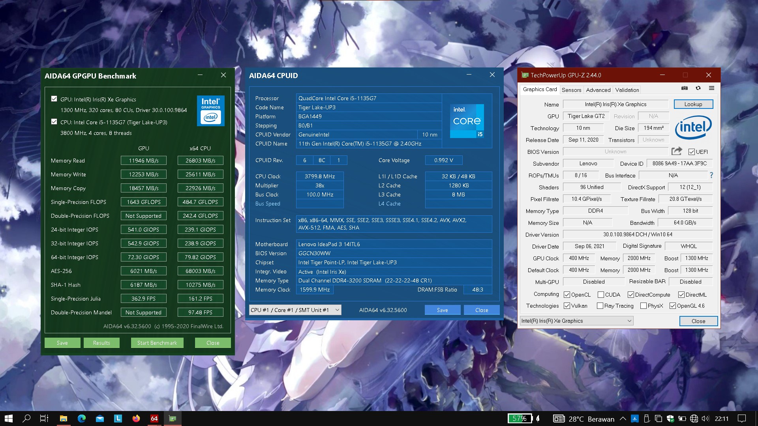This screenshot has width=758, height=426.
Task: Toggle the OpenCL checkbox
Action: (x=567, y=295)
